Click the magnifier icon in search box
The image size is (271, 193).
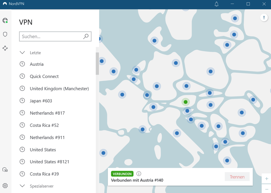pyautogui.click(x=86, y=36)
